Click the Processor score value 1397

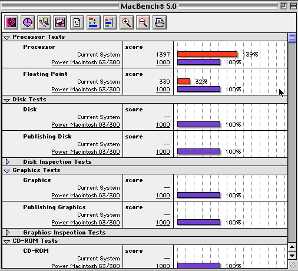tap(163, 55)
